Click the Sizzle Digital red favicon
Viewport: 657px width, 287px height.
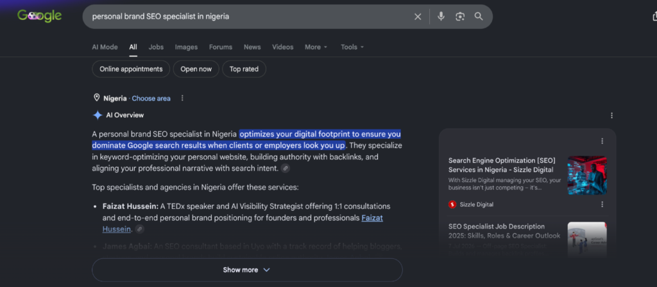[452, 204]
